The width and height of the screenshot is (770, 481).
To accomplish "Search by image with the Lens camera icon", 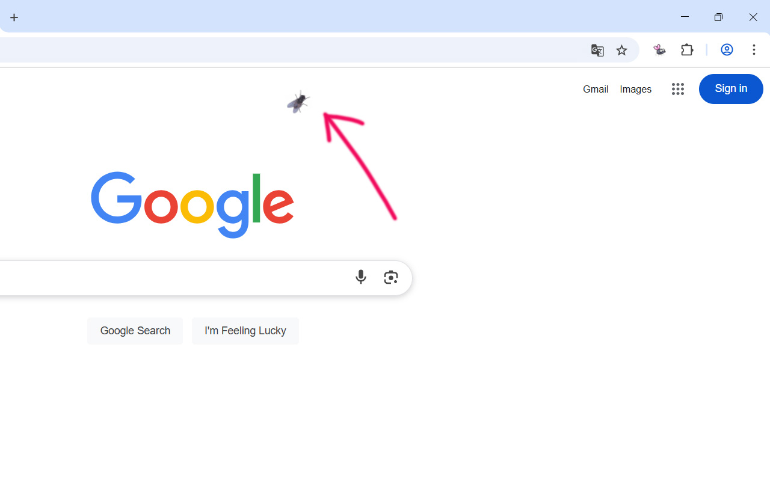I will coord(391,277).
